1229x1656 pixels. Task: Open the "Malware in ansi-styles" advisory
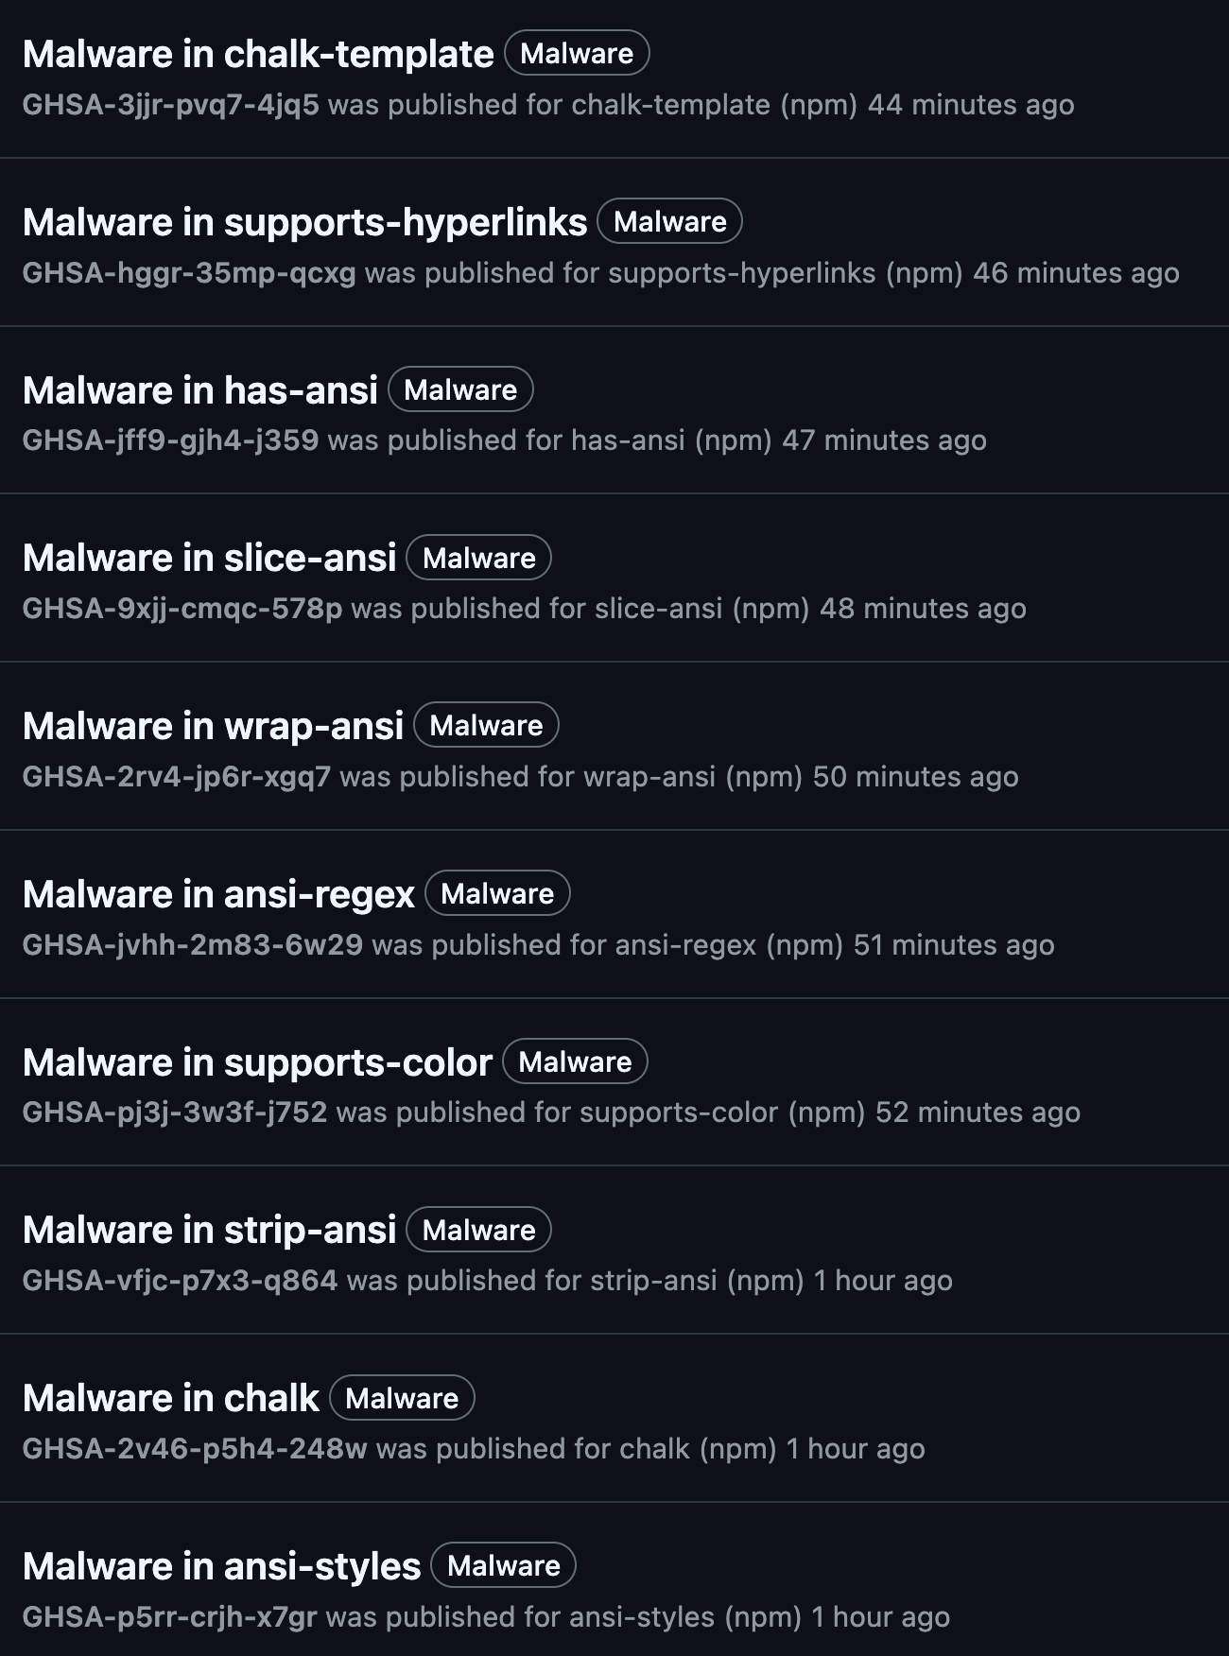click(220, 1566)
